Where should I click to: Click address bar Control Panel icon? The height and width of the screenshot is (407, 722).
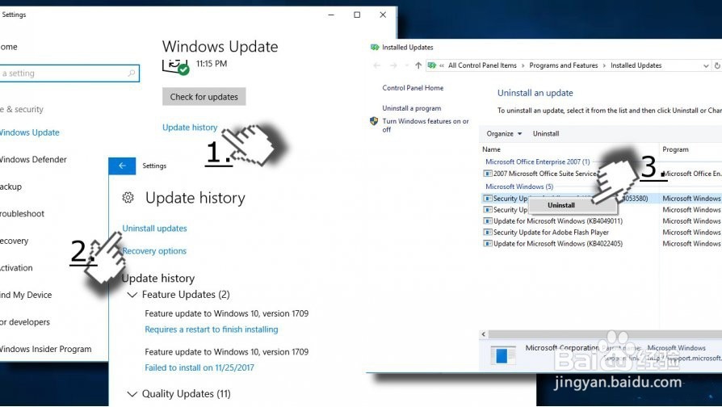click(432, 66)
